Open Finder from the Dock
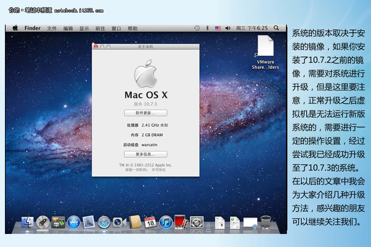The image size is (371, 247). click(27, 222)
